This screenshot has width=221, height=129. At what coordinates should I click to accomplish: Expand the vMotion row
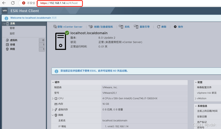click(x=196, y=98)
